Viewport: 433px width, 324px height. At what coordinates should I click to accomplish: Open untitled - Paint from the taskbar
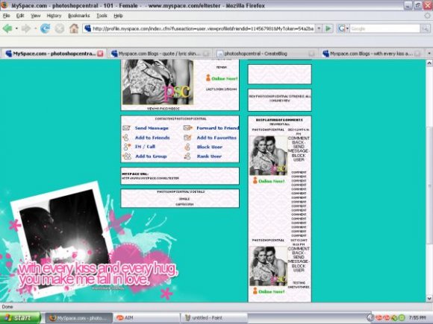coord(214,318)
